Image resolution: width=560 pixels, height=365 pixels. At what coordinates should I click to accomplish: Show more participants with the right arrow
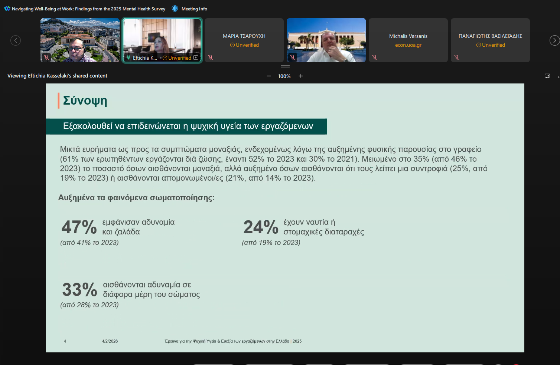554,40
